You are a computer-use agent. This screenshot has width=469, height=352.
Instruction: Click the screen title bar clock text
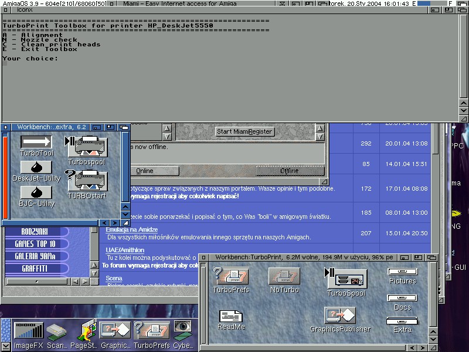pyautogui.click(x=368, y=4)
